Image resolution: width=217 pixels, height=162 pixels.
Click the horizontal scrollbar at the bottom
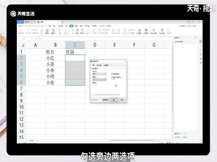(132, 140)
